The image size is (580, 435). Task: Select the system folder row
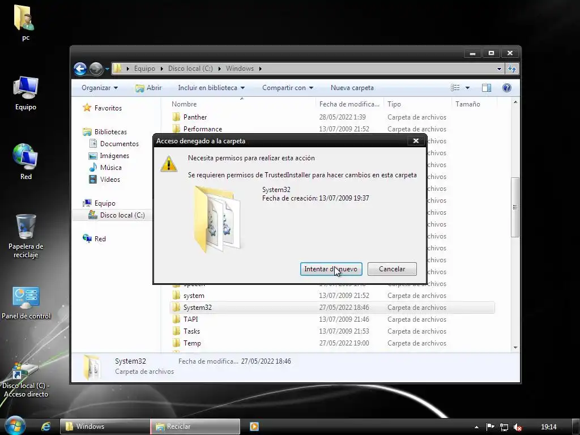point(332,296)
